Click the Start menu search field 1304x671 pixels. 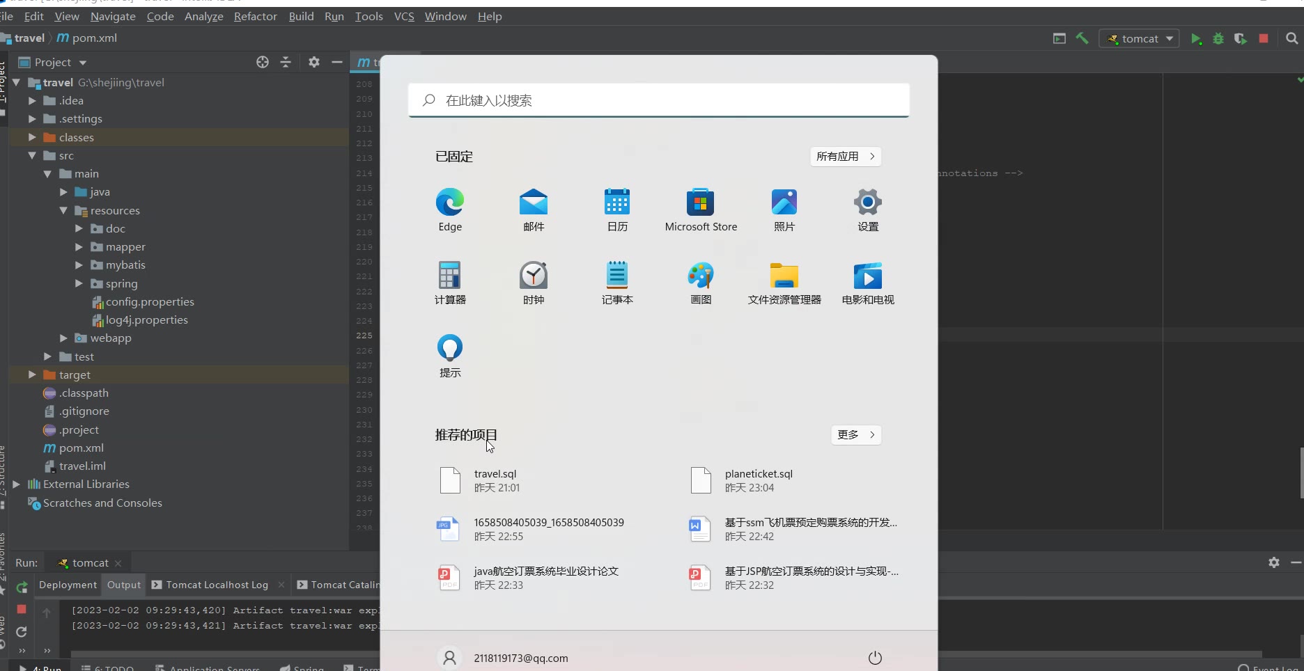[x=659, y=100]
